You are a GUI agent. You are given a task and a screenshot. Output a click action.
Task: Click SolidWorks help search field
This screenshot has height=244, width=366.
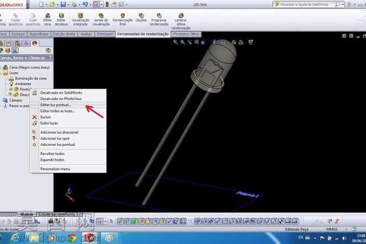click(x=307, y=5)
